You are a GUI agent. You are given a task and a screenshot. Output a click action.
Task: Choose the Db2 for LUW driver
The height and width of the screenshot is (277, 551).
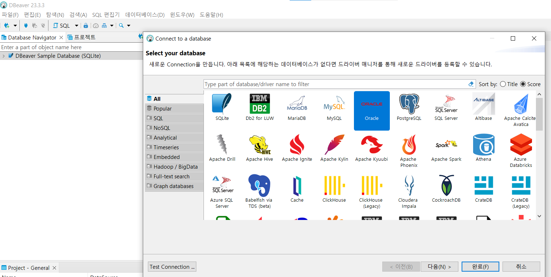(x=260, y=107)
